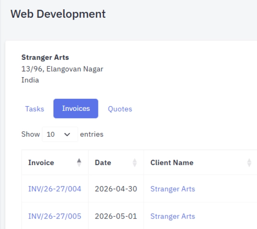Open the entries-per-page dropdown showing 10
Image resolution: width=257 pixels, height=229 pixels.
click(60, 134)
